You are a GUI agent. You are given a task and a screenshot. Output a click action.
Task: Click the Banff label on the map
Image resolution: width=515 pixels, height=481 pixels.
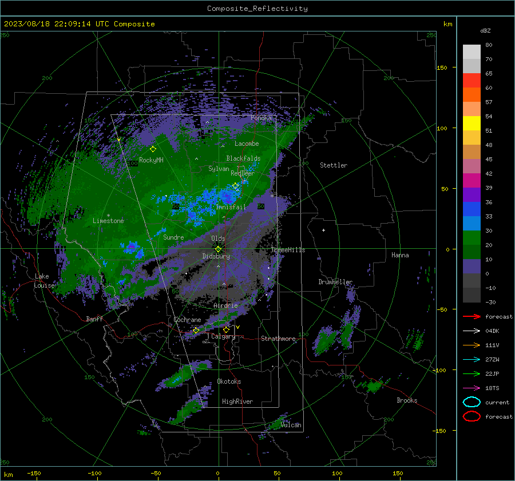tap(94, 319)
